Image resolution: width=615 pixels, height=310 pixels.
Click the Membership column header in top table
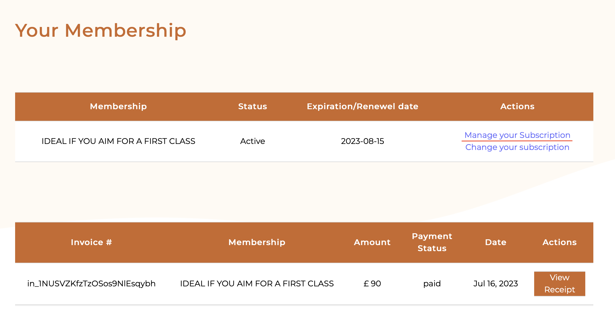coord(118,106)
